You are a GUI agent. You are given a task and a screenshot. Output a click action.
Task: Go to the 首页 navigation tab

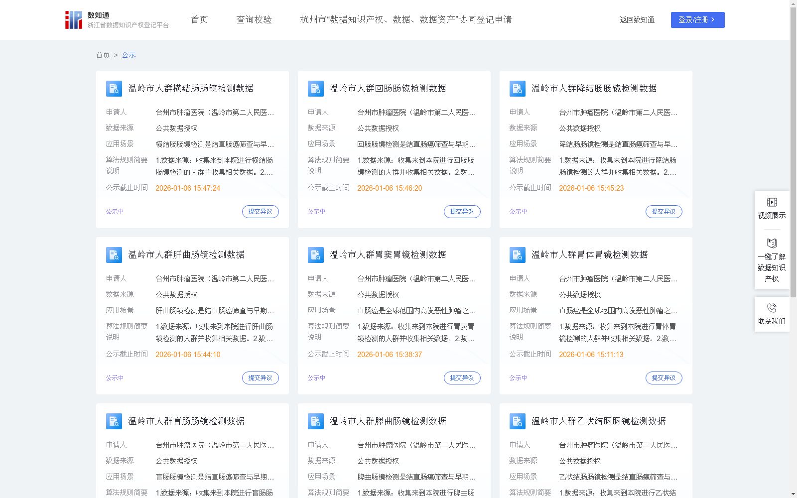[199, 20]
